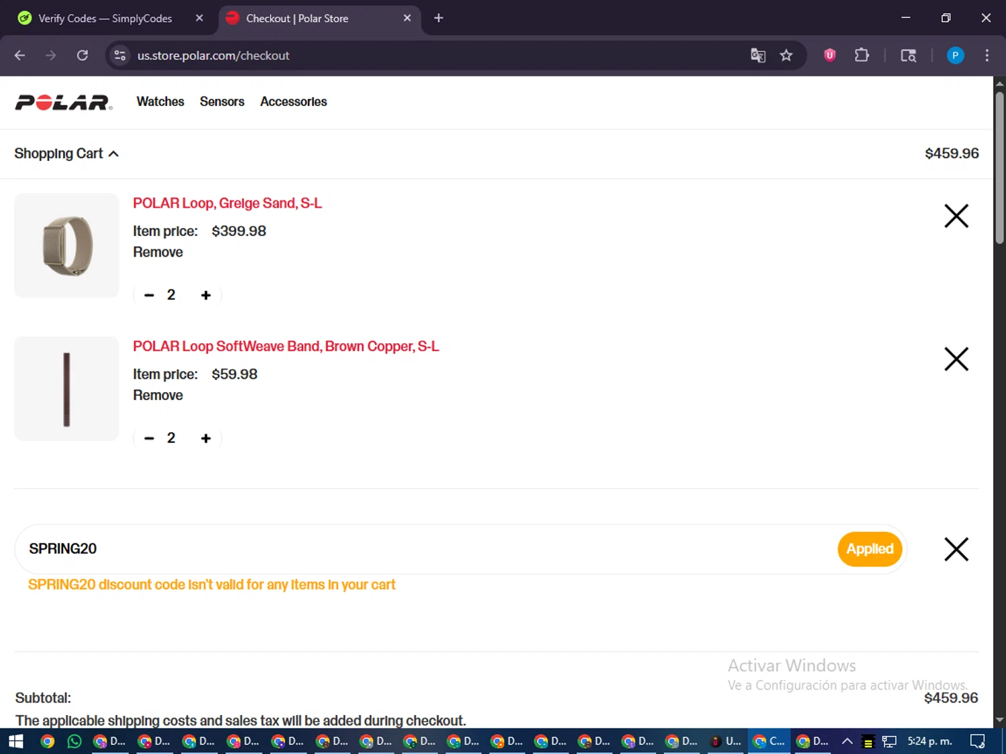Decrease quantity of POLAR Loop Greige Sand

(149, 295)
